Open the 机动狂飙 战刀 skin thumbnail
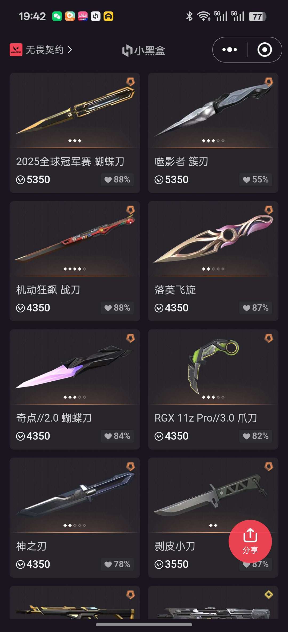 tap(75, 239)
